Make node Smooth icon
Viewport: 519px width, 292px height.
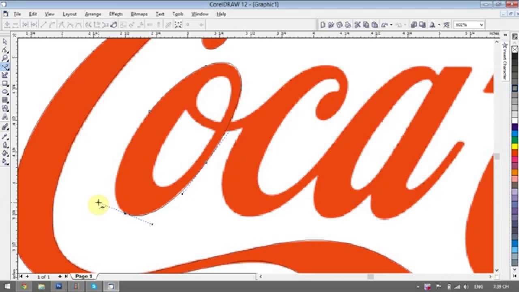click(x=70, y=25)
